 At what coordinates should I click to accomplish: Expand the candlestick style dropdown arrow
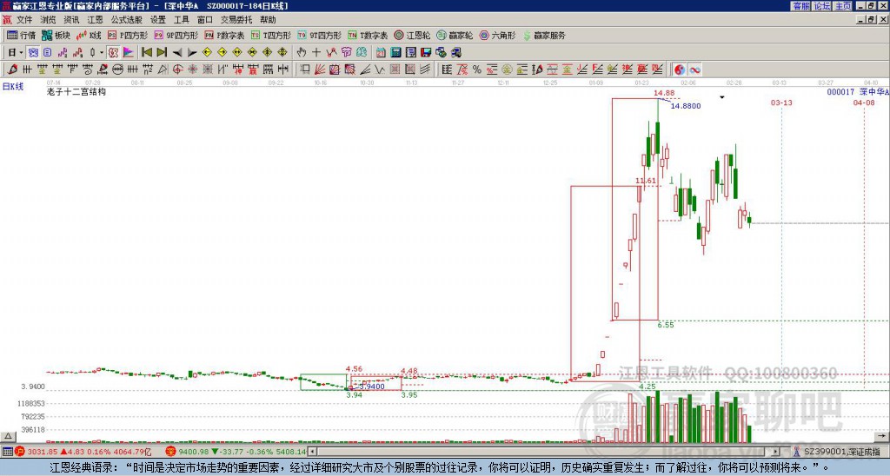point(102,53)
